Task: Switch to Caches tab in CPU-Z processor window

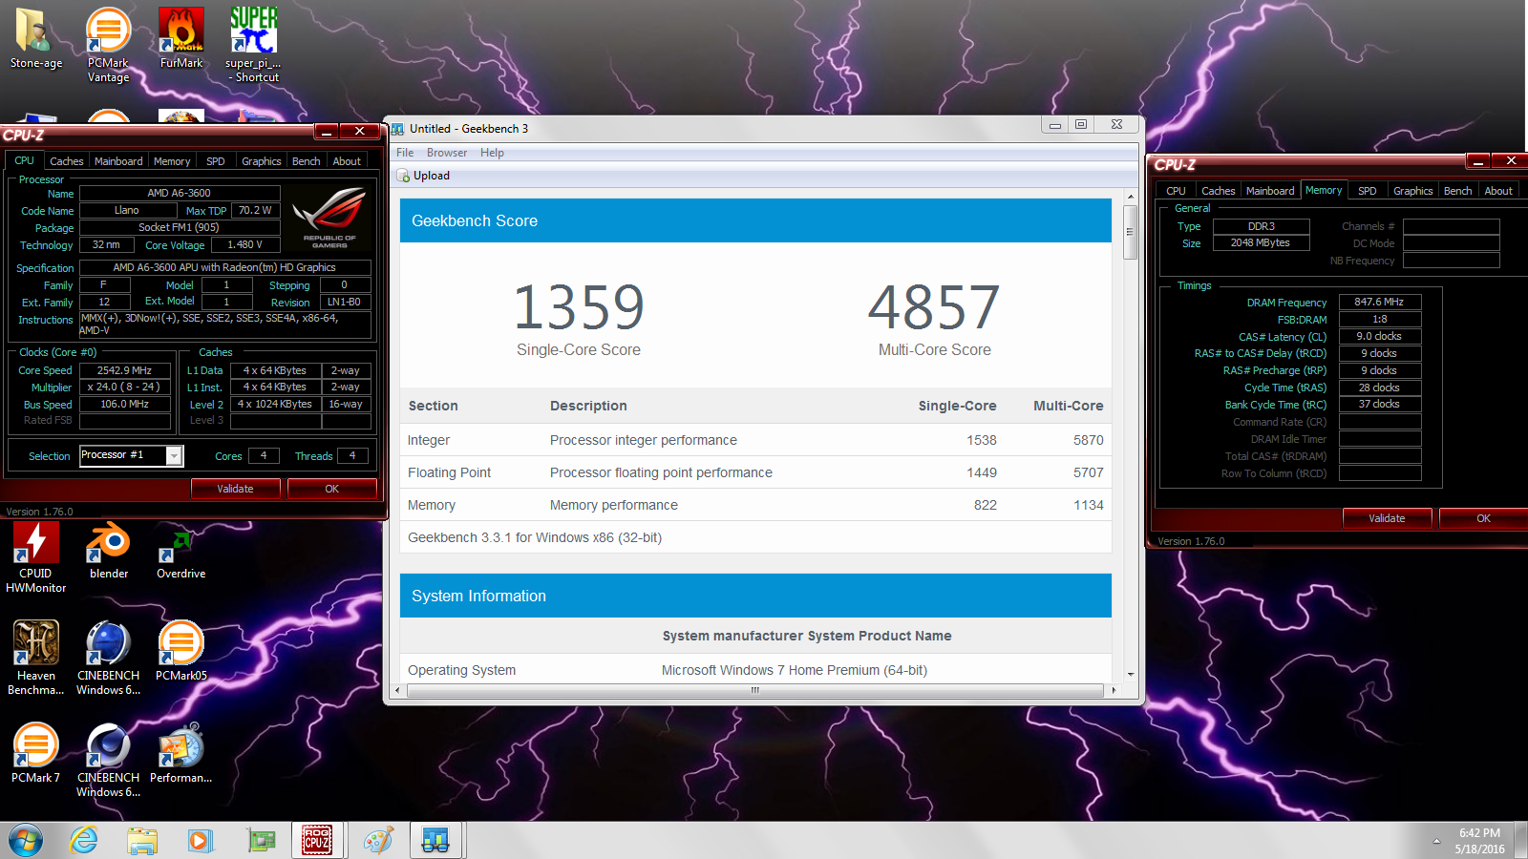Action: point(67,161)
